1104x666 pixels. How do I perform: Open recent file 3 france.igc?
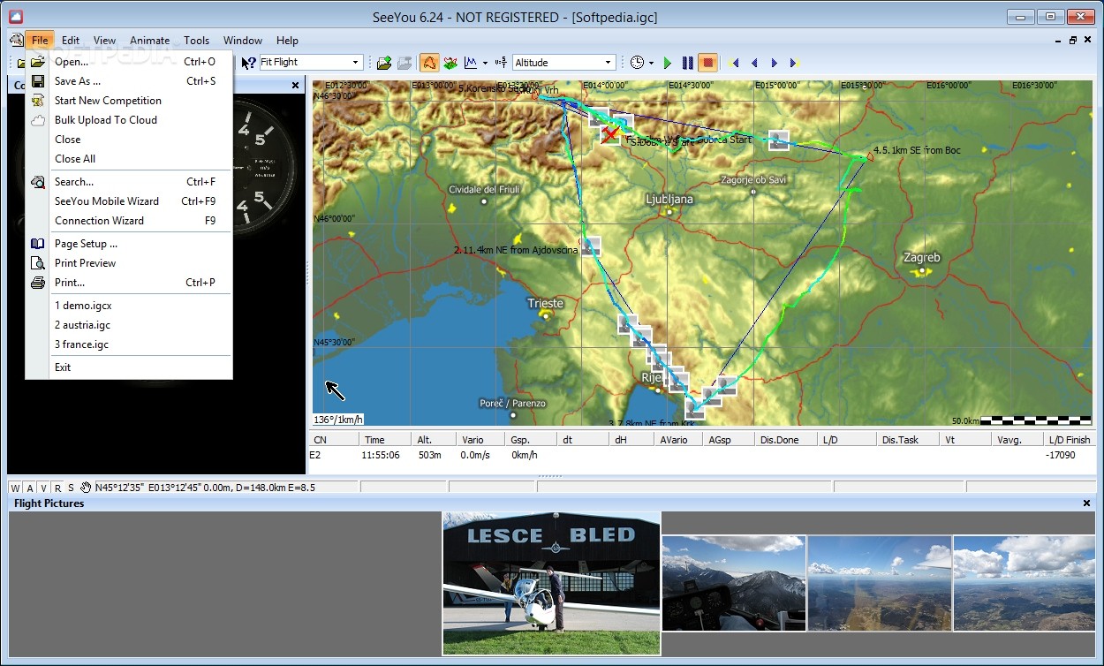[x=129, y=344]
